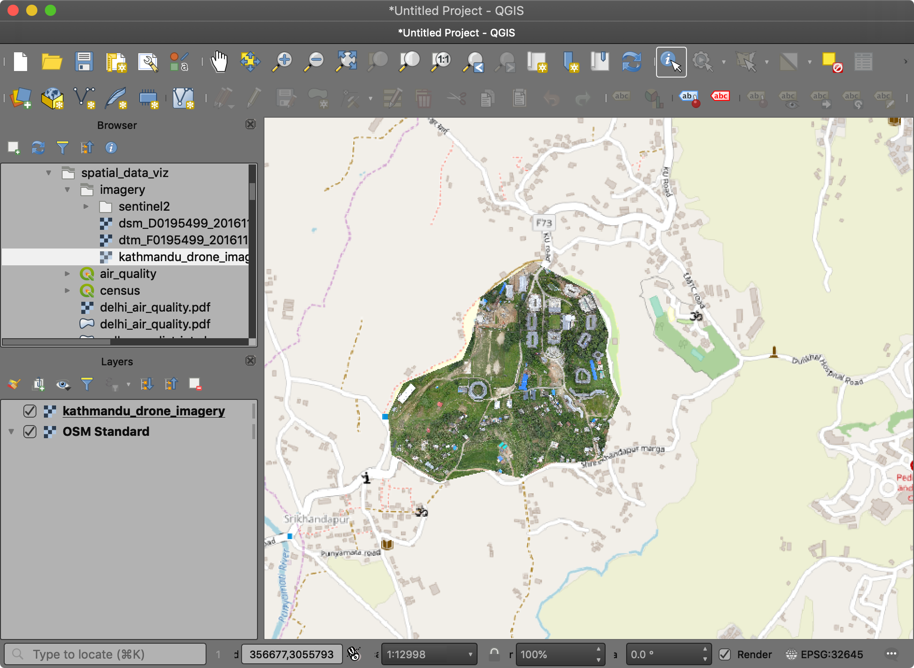914x668 pixels.
Task: Click New Shapefile Layer icon
Action: pos(84,98)
